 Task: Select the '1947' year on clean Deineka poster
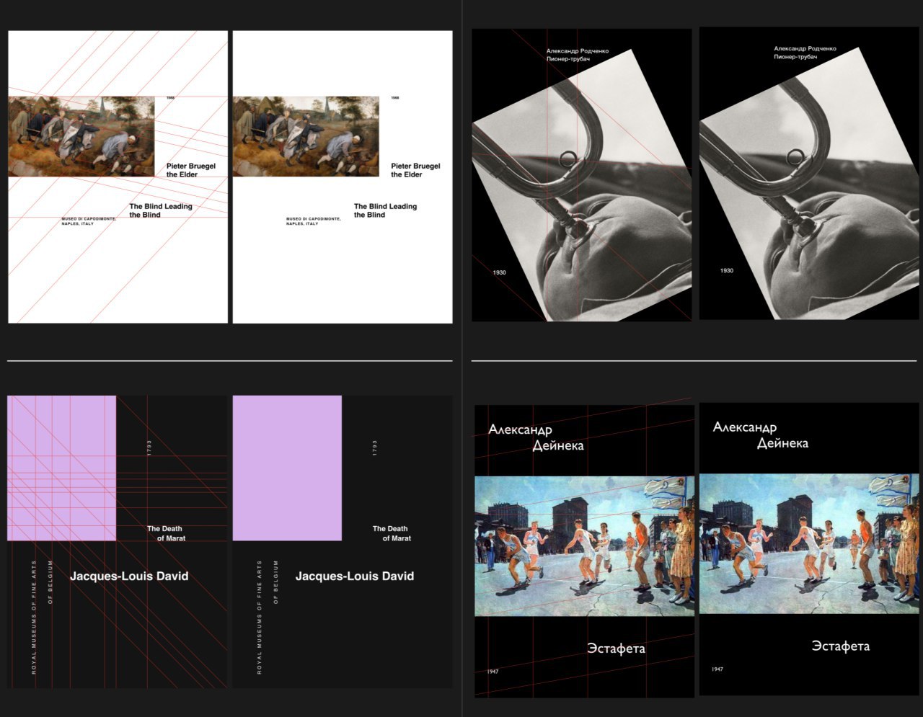pyautogui.click(x=717, y=669)
